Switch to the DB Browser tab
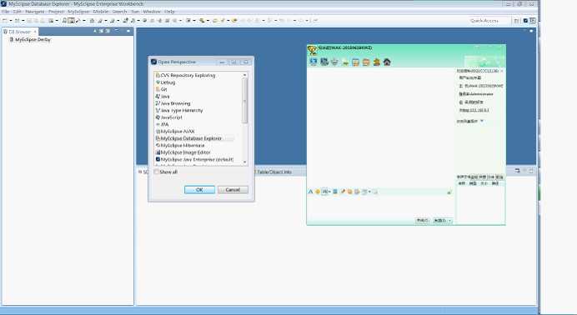The image size is (577, 315). click(19, 32)
